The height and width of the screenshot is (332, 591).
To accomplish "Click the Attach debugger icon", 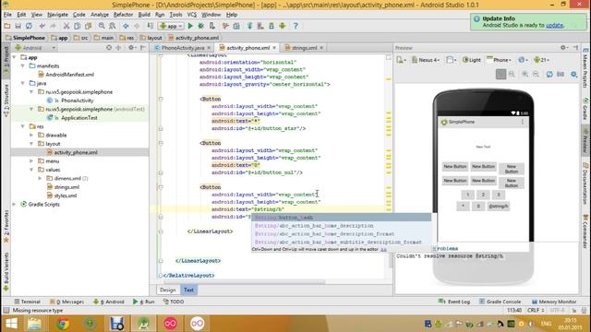I will pyautogui.click(x=212, y=26).
